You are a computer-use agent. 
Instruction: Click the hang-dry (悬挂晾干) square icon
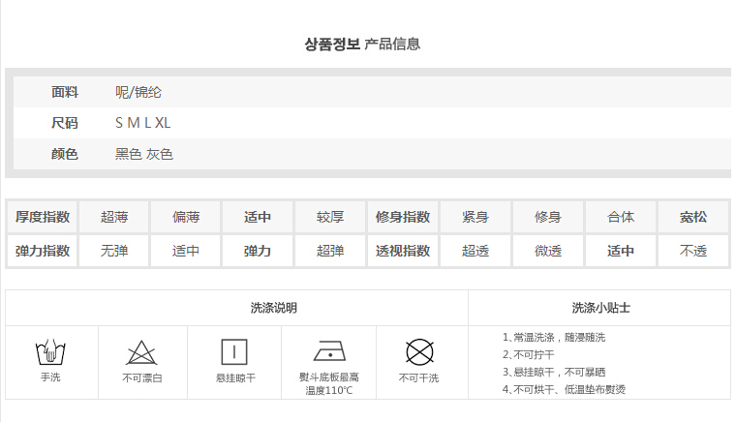coord(235,350)
